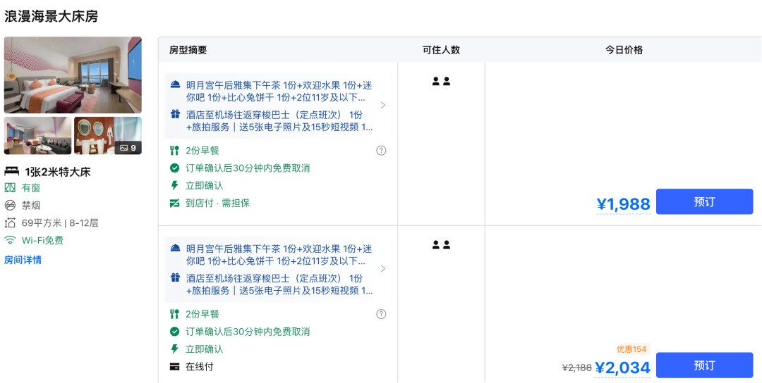Screen dimensions: 762x383
Task: Click 订单确认后30分钟内免费取消 in the ¥2,034 offer
Action: tap(248, 332)
